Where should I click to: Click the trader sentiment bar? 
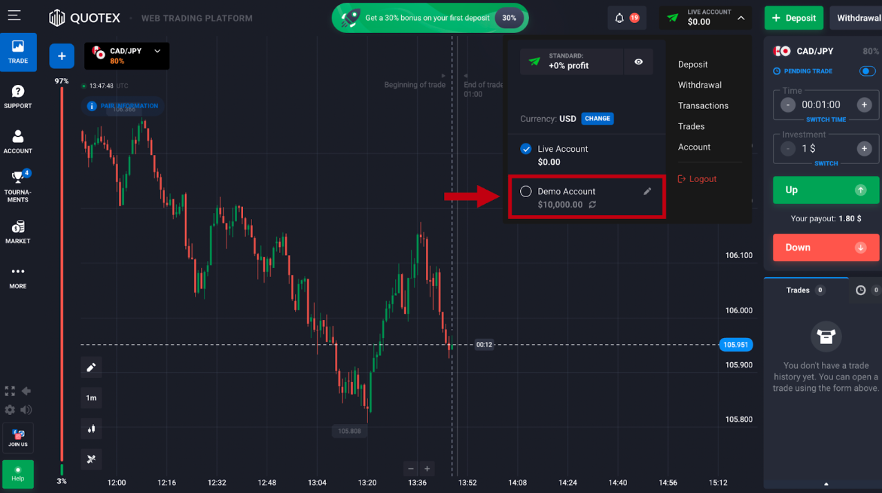pos(61,281)
